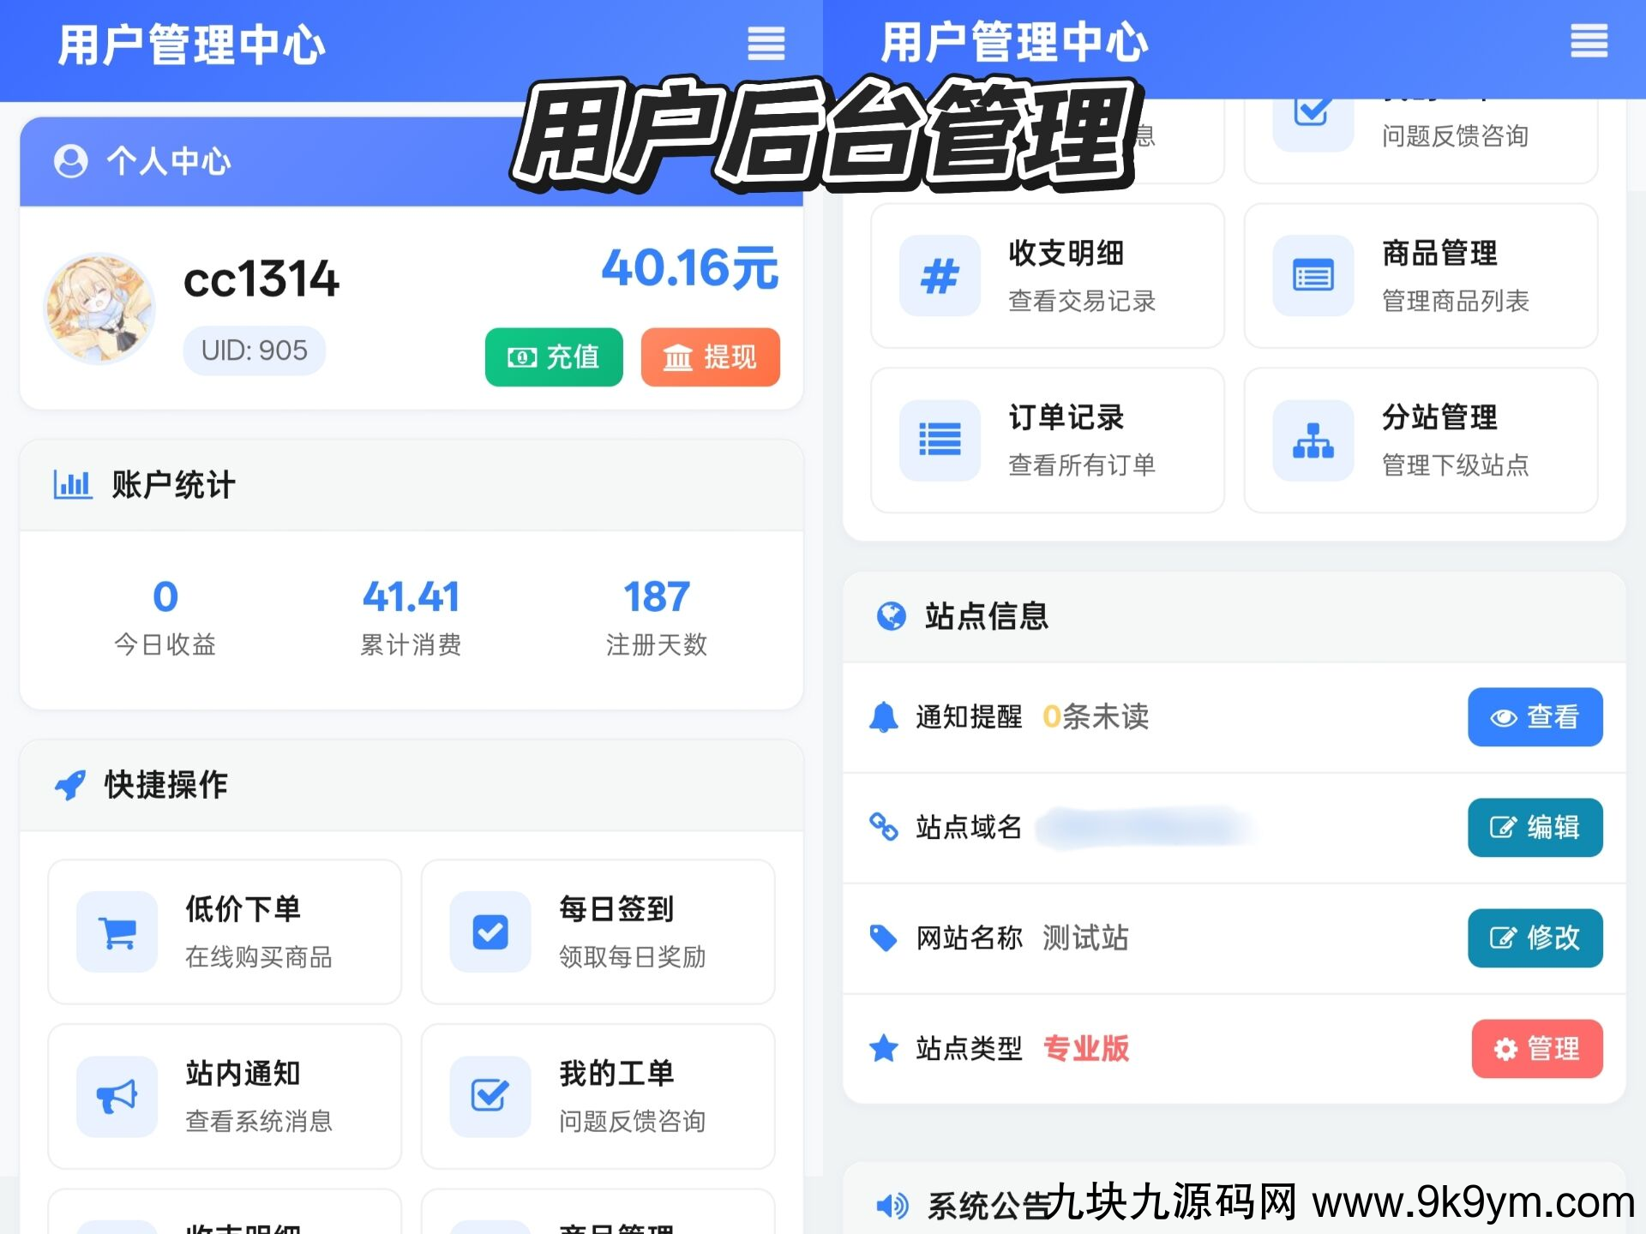This screenshot has height=1234, width=1646.
Task: Click the 查看 eye button for notifications
Action: pyautogui.click(x=1535, y=716)
